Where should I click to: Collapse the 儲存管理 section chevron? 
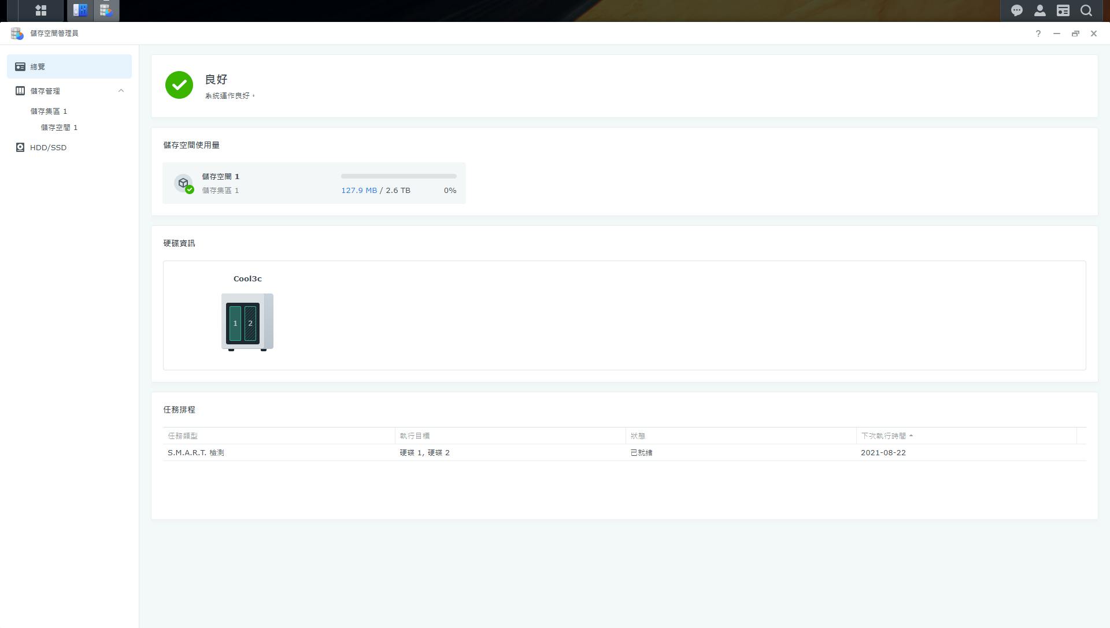tap(121, 91)
